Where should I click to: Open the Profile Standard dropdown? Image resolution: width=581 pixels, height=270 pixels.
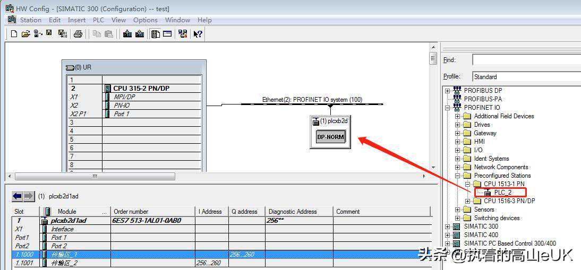tap(526, 77)
